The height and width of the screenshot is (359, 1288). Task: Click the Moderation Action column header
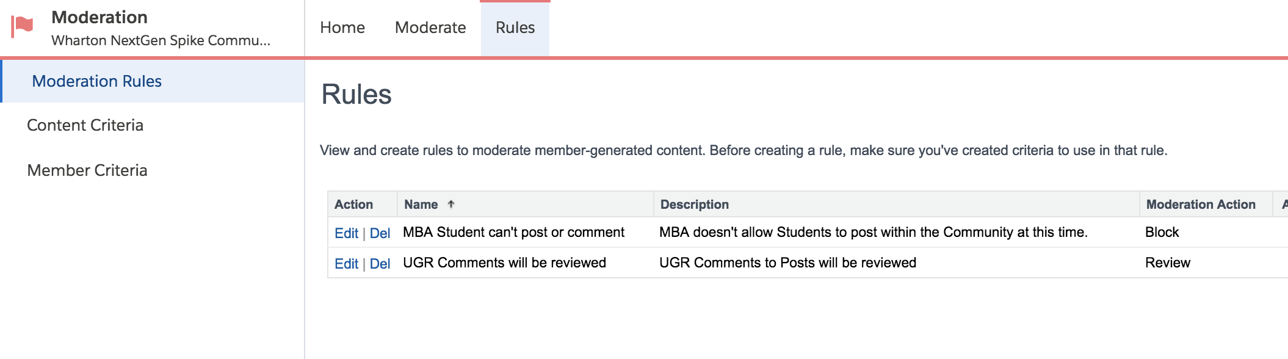click(1200, 205)
